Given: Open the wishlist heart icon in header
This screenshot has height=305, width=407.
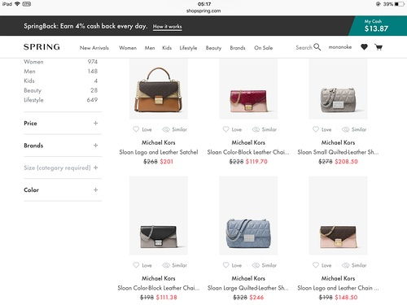Looking at the screenshot, I should pos(364,47).
